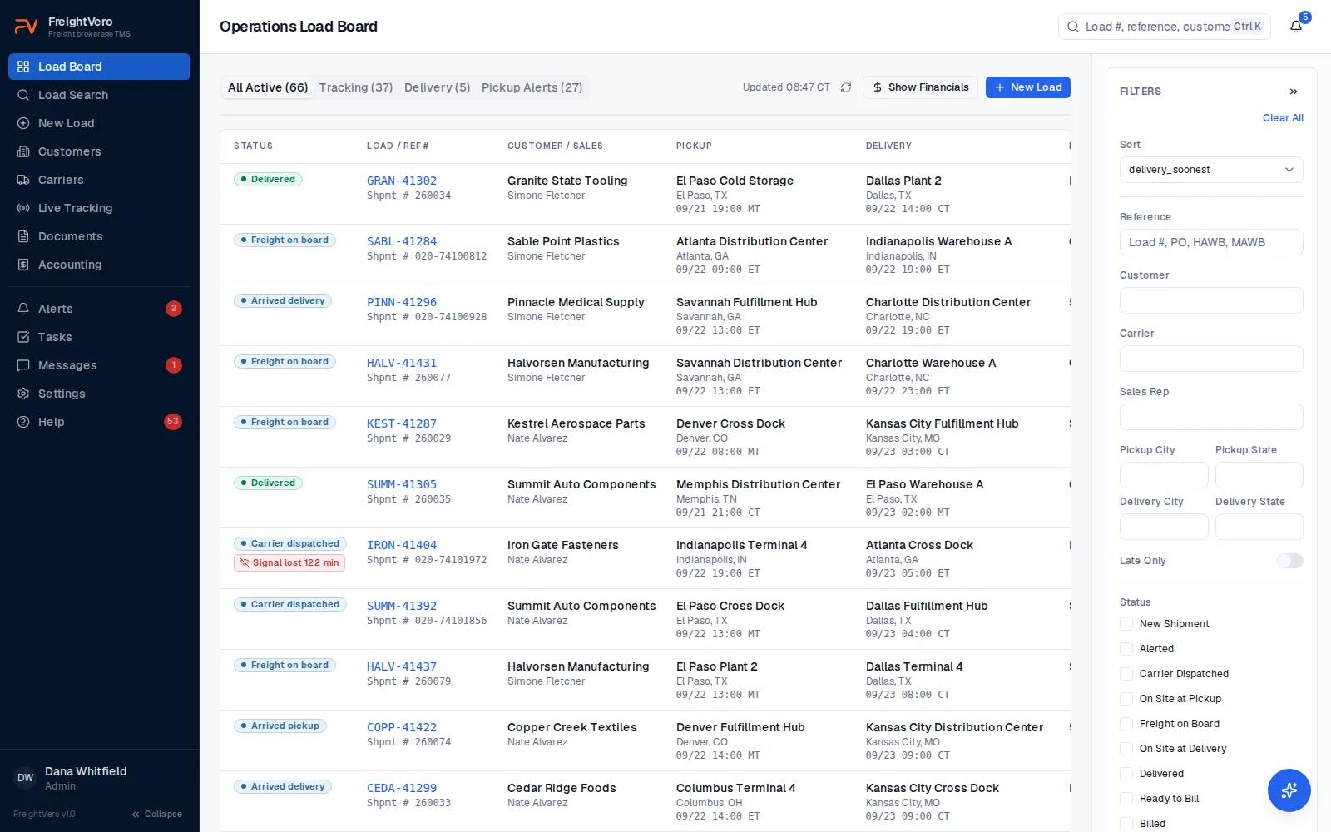Open New Load sidebar item
The width and height of the screenshot is (1331, 832).
click(99, 123)
